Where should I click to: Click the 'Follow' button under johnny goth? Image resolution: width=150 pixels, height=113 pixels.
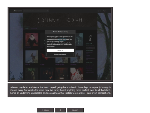coord(90,48)
